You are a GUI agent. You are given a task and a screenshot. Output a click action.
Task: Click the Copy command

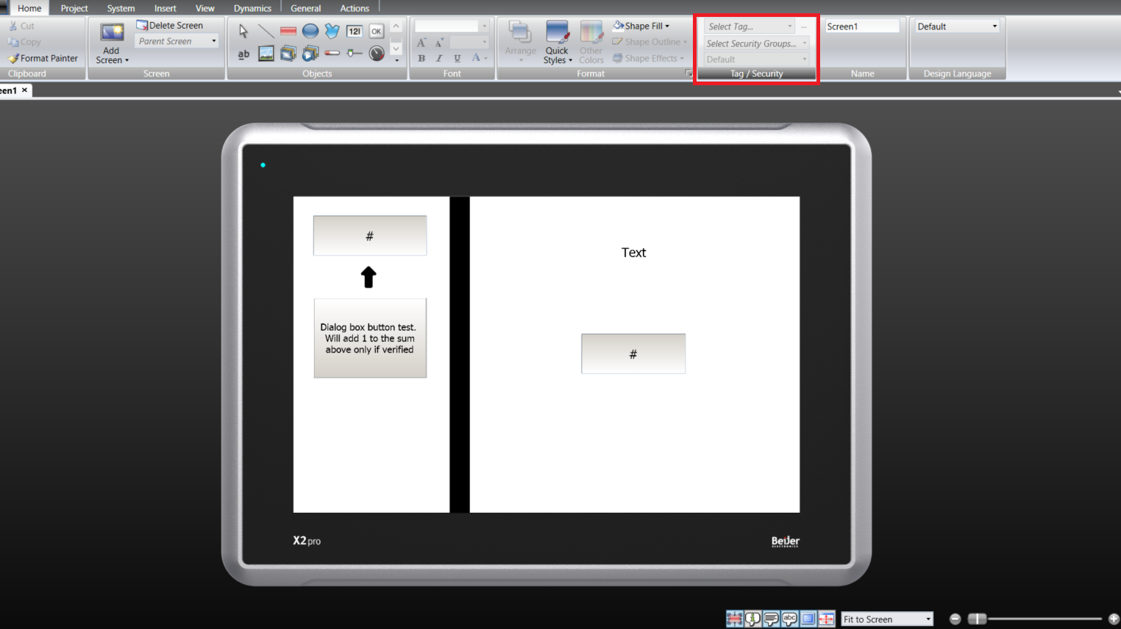[x=24, y=42]
